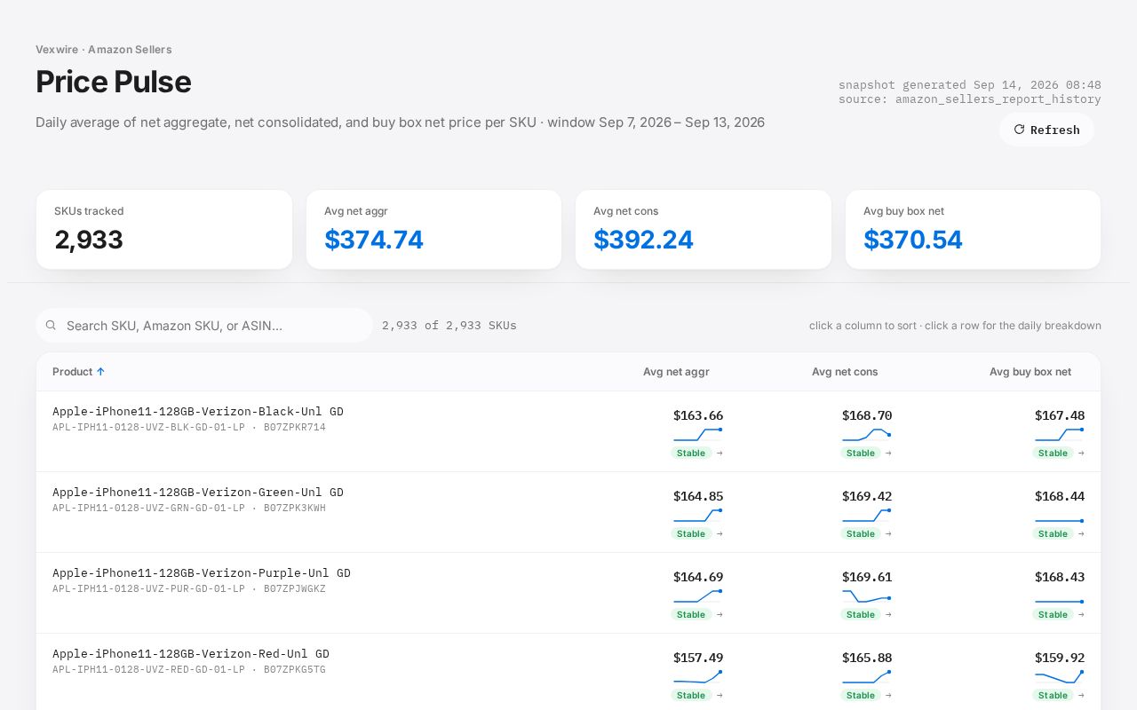Open Apple-iPhone11-128GB-Verizon-Black-Unl GD row

click(568, 431)
